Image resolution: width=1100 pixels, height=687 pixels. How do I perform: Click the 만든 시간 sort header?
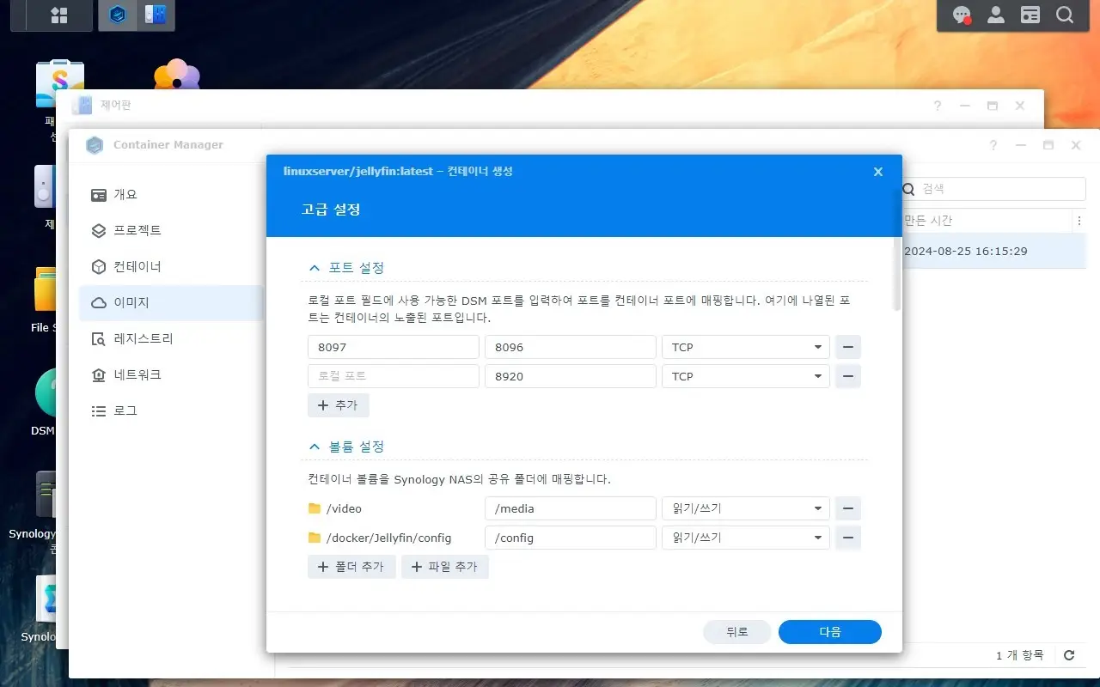point(928,221)
